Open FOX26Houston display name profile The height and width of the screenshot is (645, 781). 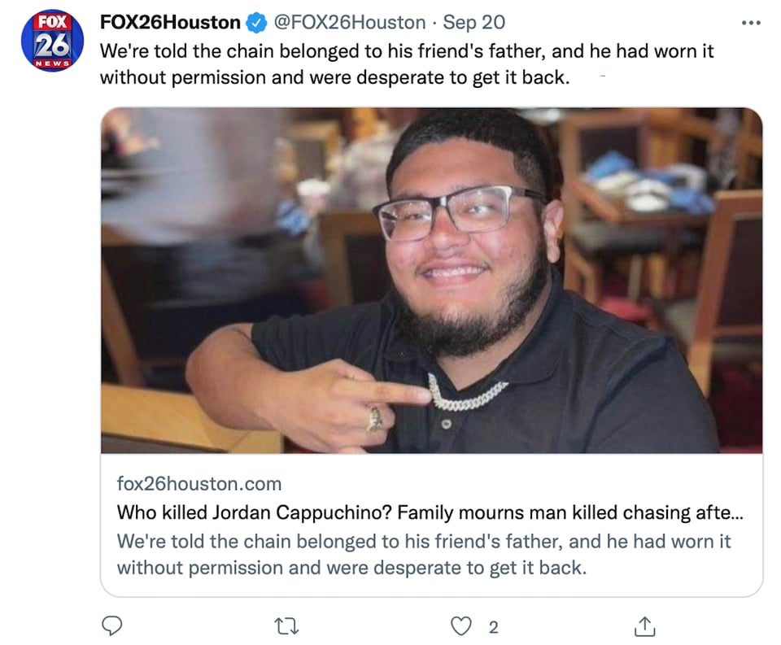click(170, 23)
